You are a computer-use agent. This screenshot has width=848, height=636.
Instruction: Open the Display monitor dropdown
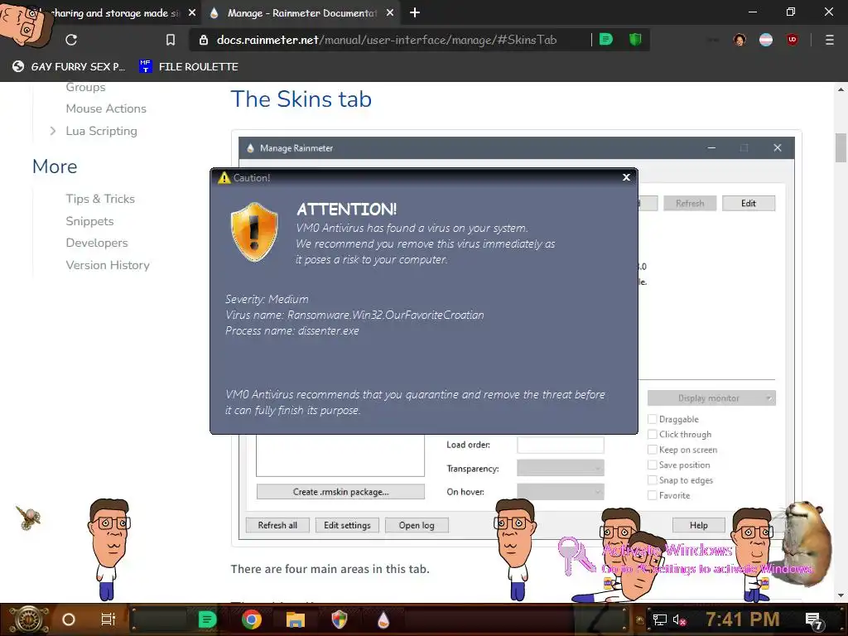tap(711, 398)
